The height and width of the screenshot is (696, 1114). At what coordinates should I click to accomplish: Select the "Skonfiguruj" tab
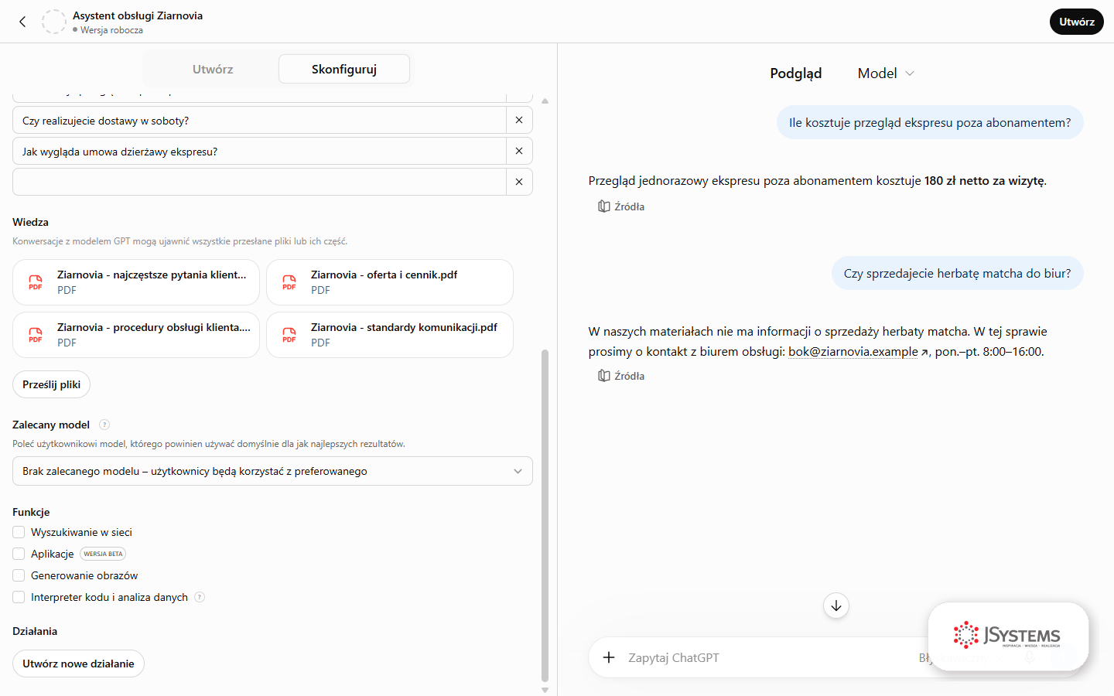344,69
